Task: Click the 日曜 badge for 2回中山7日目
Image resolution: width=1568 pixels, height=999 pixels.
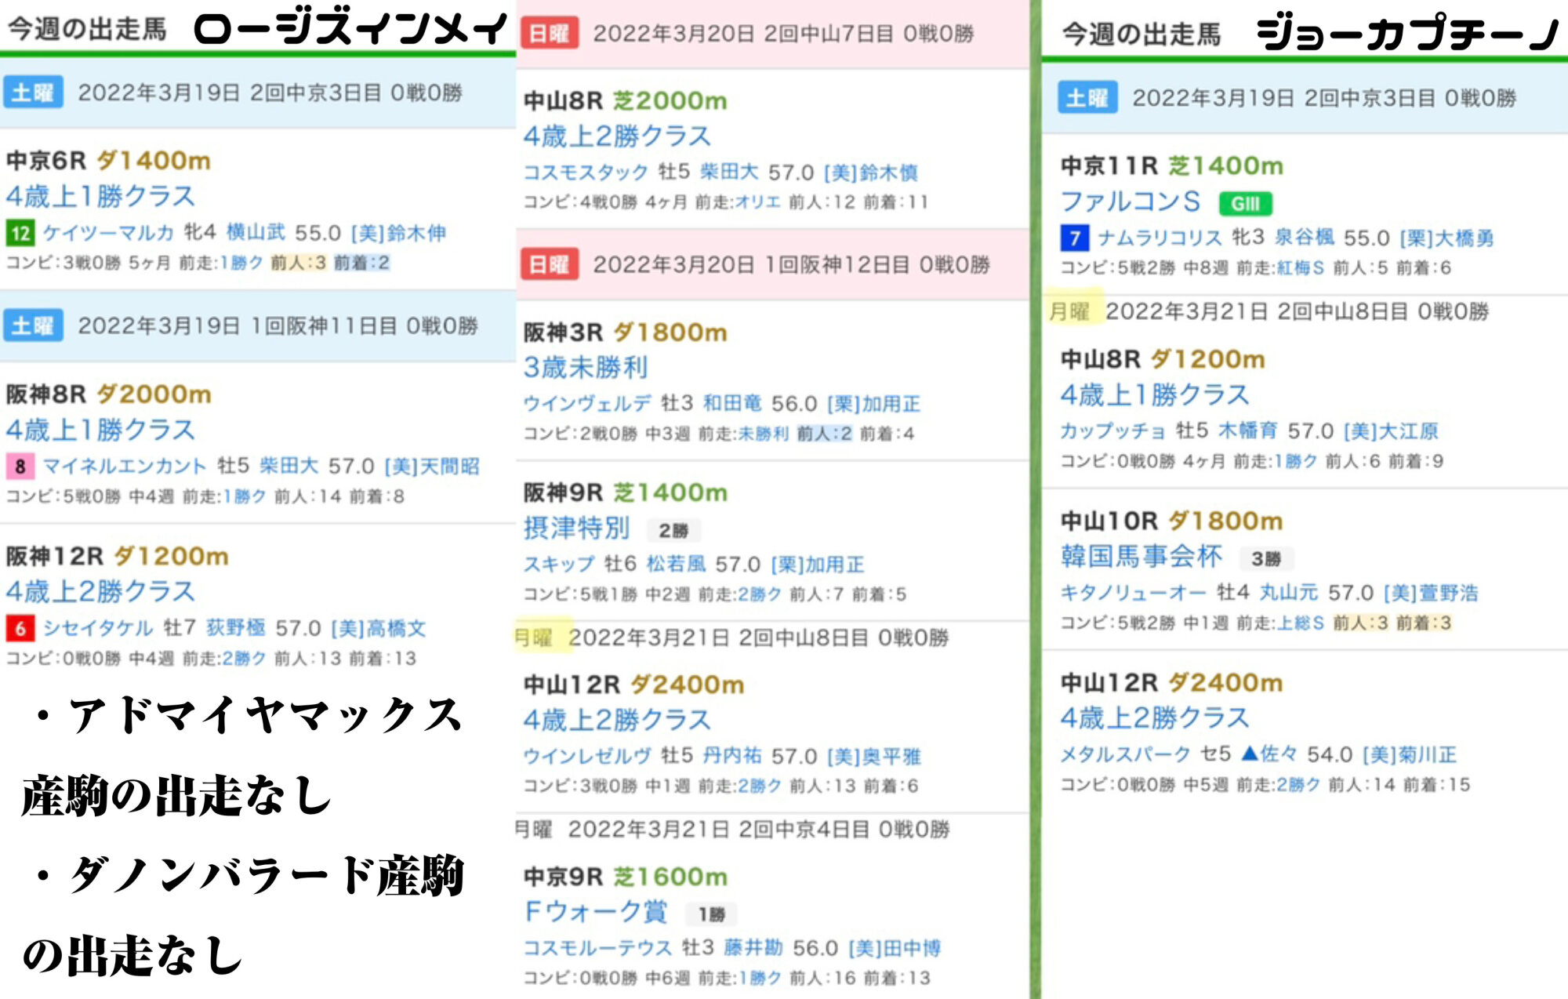Action: pos(550,34)
